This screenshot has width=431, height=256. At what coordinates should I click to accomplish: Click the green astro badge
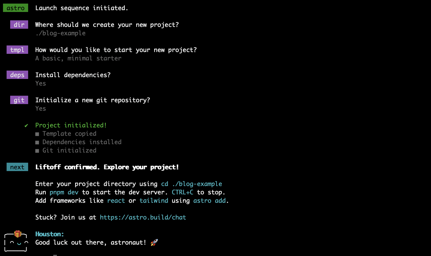click(16, 8)
